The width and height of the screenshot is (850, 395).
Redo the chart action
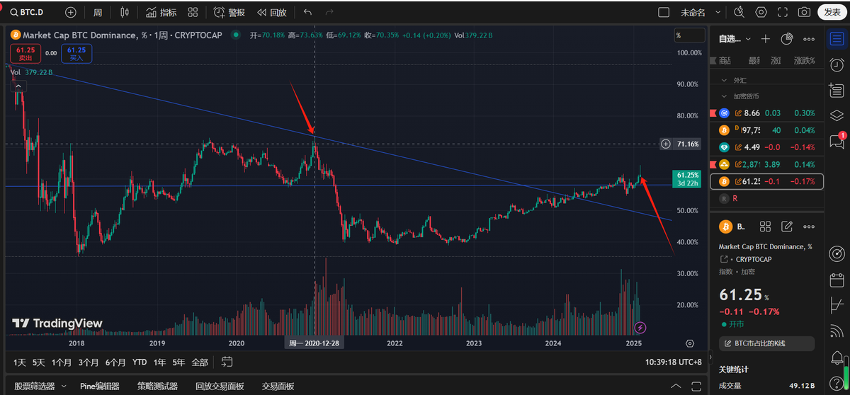(329, 12)
